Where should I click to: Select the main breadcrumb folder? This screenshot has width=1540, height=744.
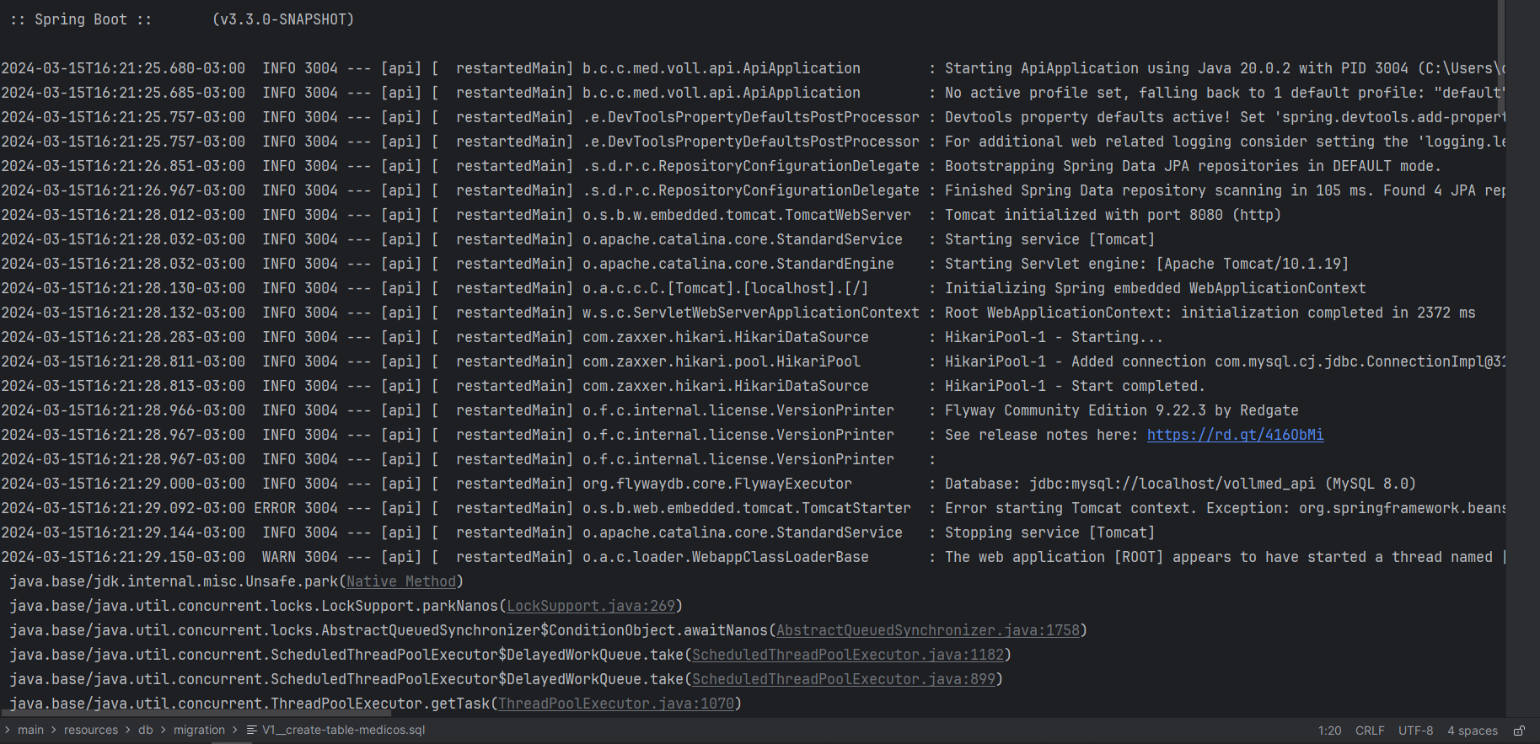[x=30, y=731]
